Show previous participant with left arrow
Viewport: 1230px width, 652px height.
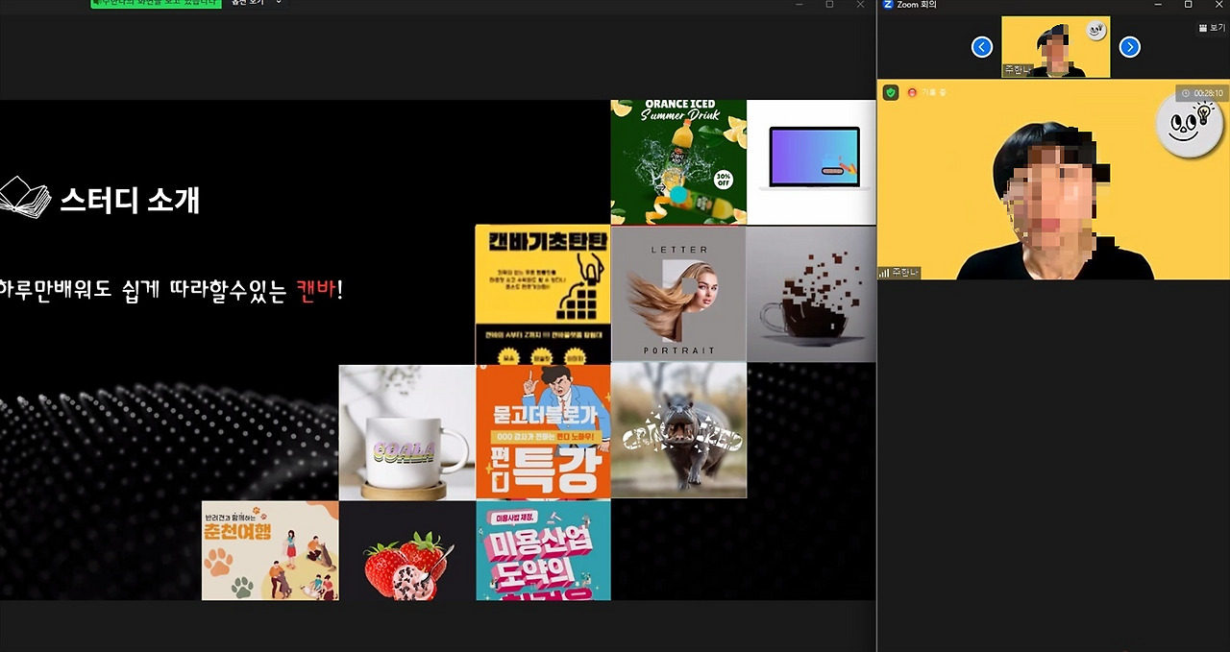pos(981,46)
